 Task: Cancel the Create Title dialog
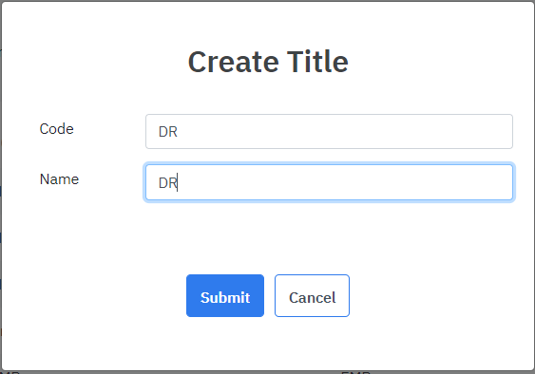click(x=312, y=295)
